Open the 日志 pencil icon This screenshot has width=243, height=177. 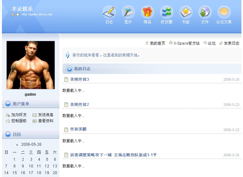(x=109, y=12)
